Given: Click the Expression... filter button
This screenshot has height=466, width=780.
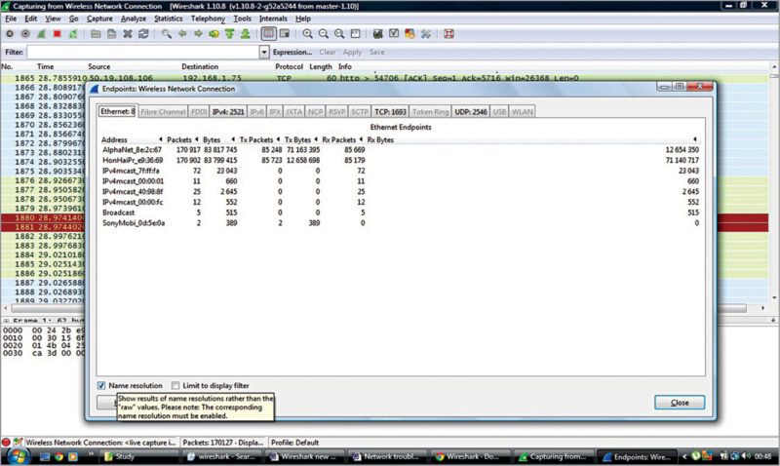Looking at the screenshot, I should click(292, 52).
